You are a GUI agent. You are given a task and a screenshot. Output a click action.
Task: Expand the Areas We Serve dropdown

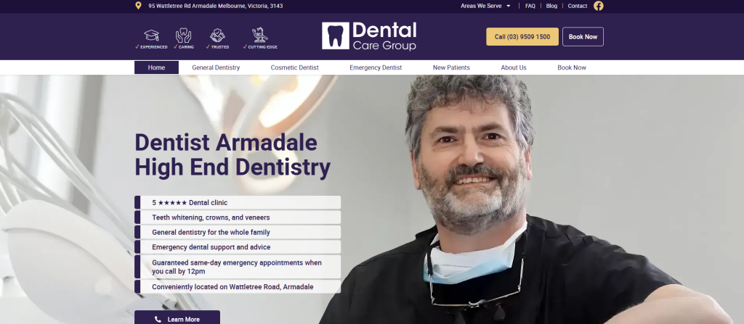coord(485,6)
